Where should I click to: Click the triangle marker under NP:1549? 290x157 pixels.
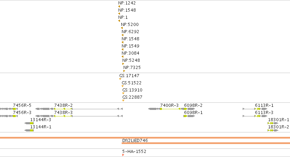point(122,49)
